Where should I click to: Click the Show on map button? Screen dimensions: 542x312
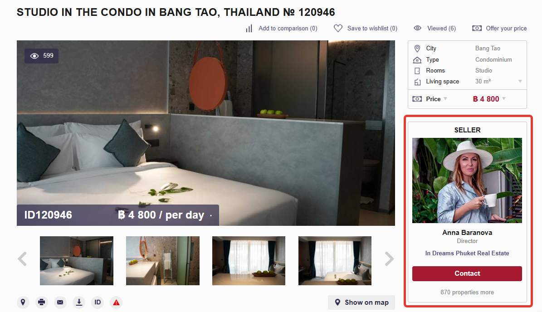coord(361,302)
